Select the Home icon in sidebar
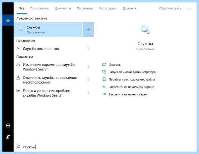 click(8, 20)
